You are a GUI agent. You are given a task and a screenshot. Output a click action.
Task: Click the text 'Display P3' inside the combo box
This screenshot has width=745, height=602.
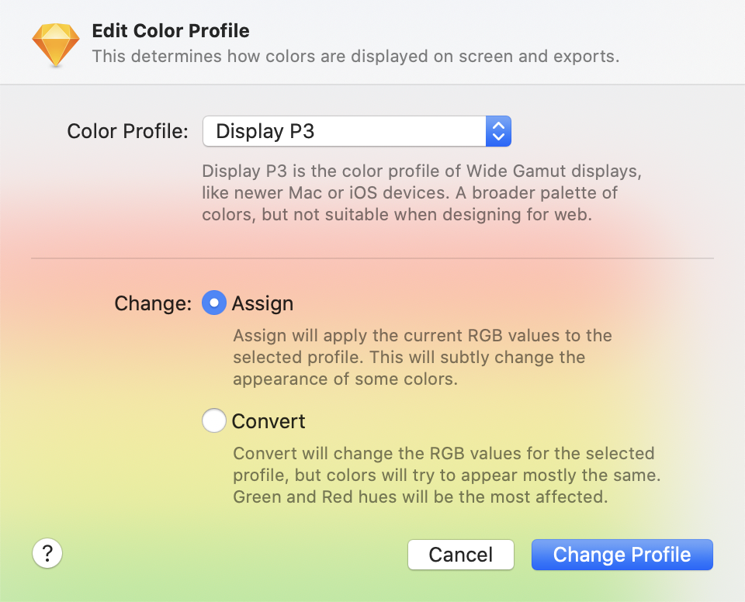265,131
